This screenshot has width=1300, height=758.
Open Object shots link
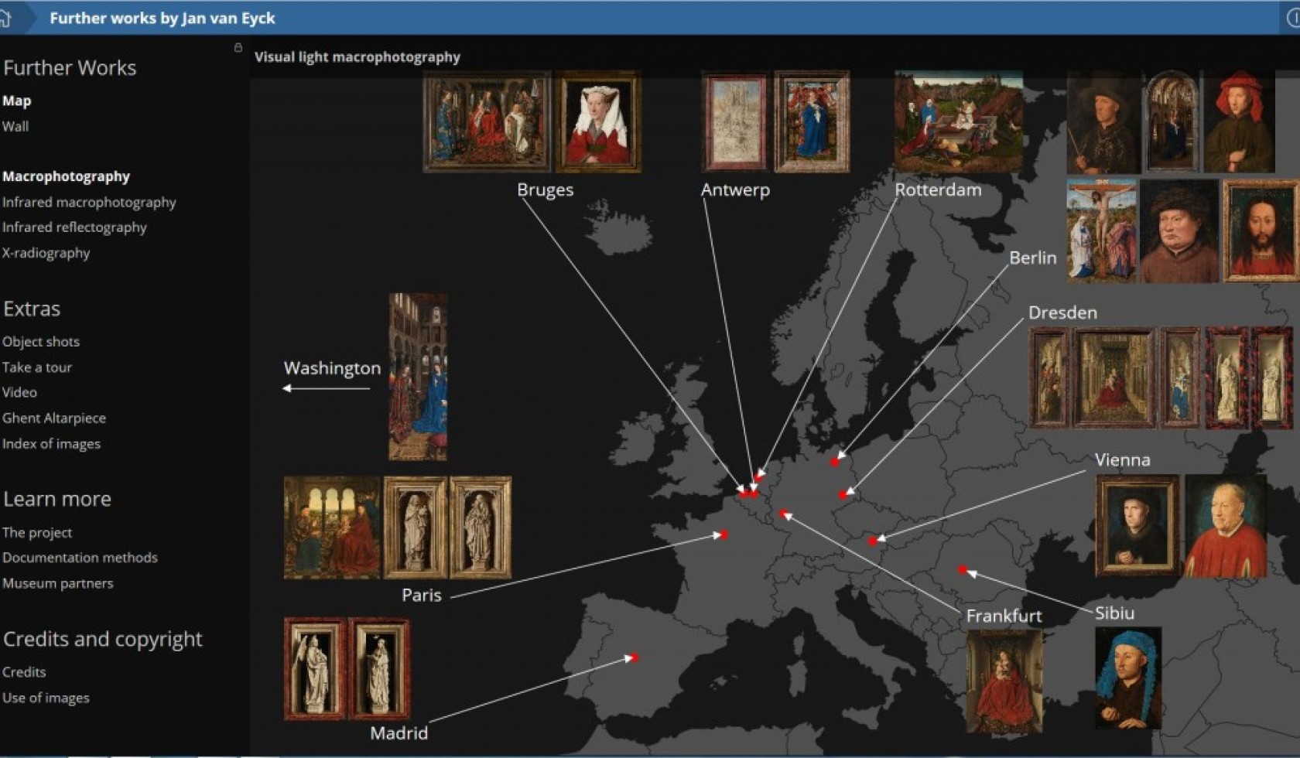click(x=41, y=341)
